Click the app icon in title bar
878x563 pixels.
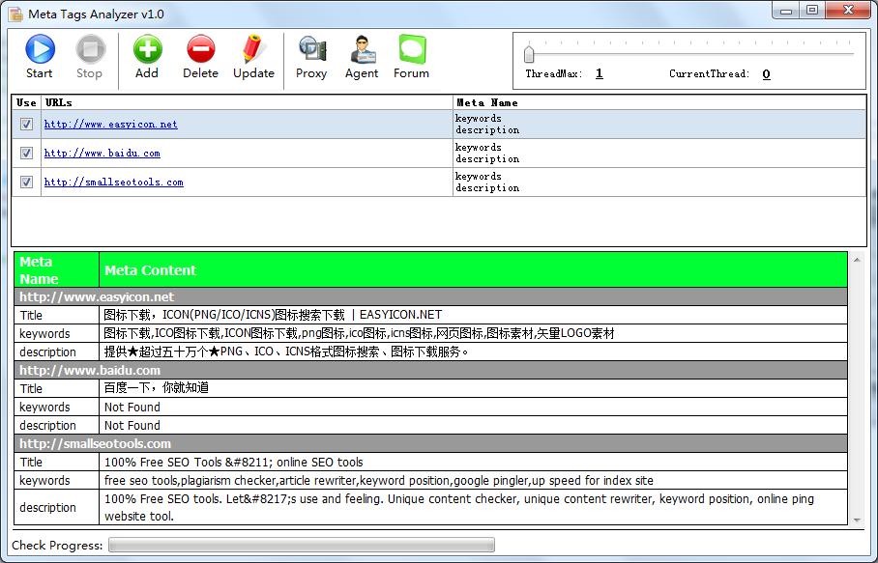(x=15, y=14)
